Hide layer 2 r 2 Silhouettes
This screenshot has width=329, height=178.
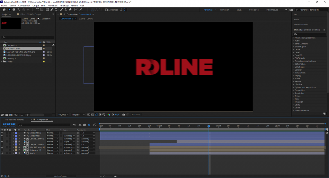(x=2, y=136)
